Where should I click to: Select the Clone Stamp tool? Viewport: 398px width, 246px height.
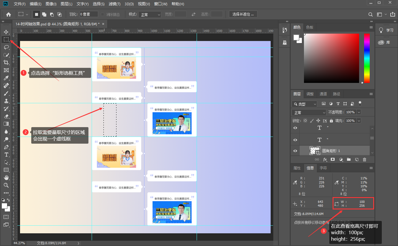[x=6, y=101]
